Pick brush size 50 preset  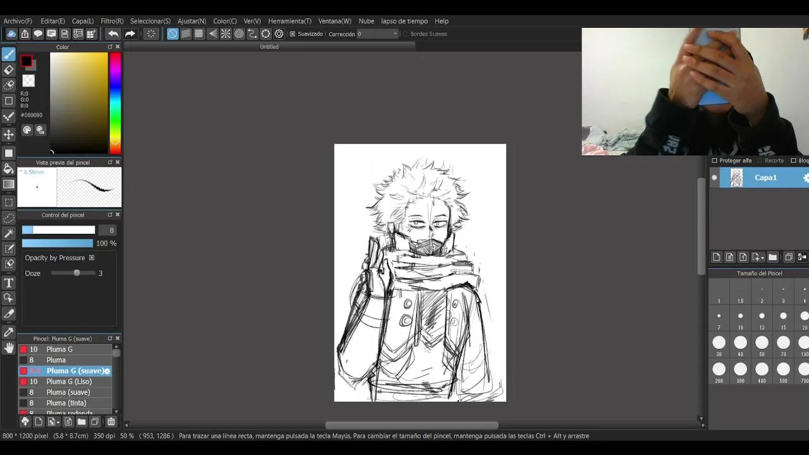click(x=762, y=346)
